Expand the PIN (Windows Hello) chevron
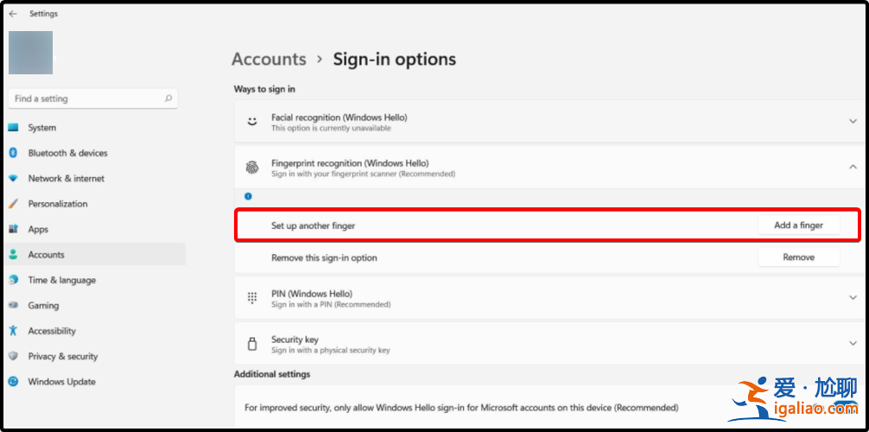 [x=853, y=298]
